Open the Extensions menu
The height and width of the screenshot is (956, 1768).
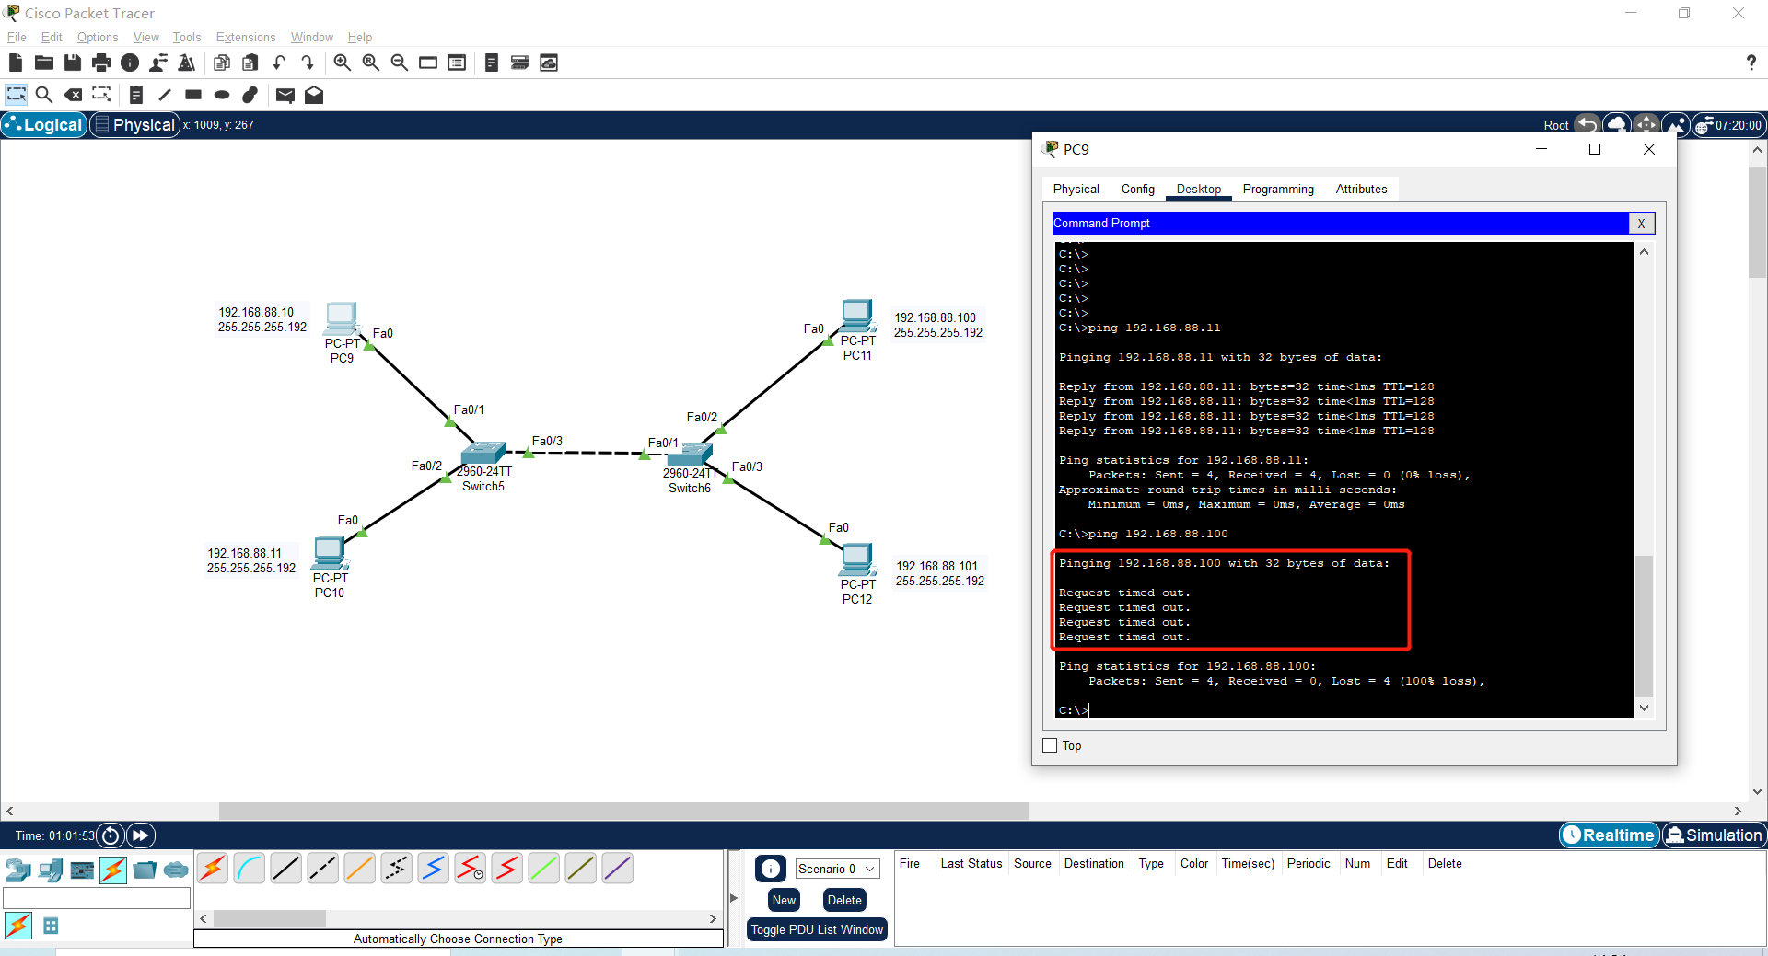click(246, 37)
